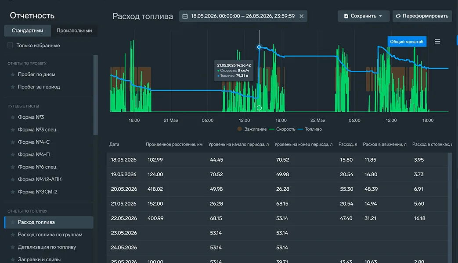Star the Заправки и сливы report
This screenshot has width=458, height=263.
pyautogui.click(x=13, y=259)
